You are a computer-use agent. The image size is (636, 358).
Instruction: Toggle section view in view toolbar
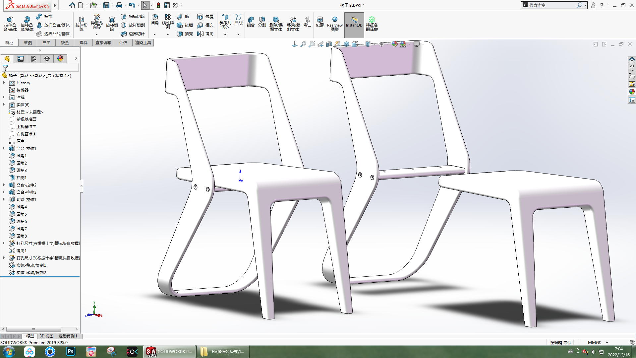329,44
